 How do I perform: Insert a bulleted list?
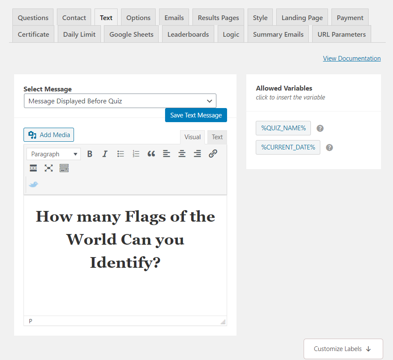tap(120, 154)
